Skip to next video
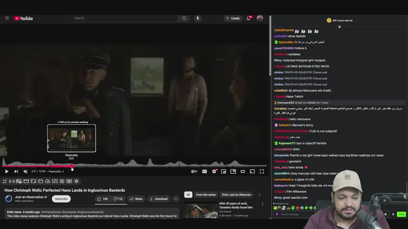Viewport: 408px width, 229px height. click(16, 171)
